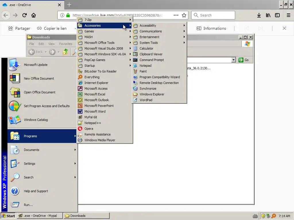Launch Microsoft PowerPoint
Viewport: 294px width, 220px height.
pos(105,106)
